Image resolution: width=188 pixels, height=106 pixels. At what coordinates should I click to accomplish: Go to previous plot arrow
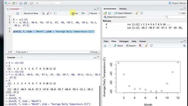coord(105,46)
